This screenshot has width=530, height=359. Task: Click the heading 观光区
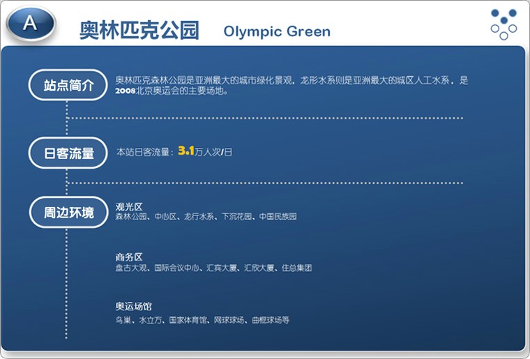[129, 207]
